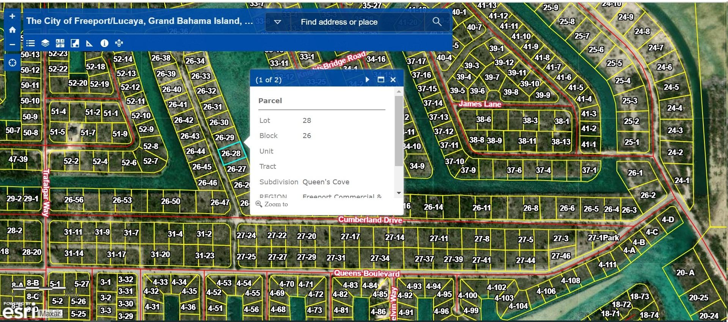728x322 pixels.
Task: Show the Details info panel
Action: pos(104,43)
